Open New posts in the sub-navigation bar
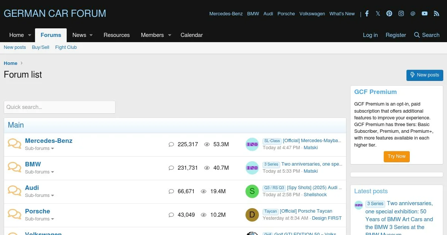 pyautogui.click(x=15, y=47)
